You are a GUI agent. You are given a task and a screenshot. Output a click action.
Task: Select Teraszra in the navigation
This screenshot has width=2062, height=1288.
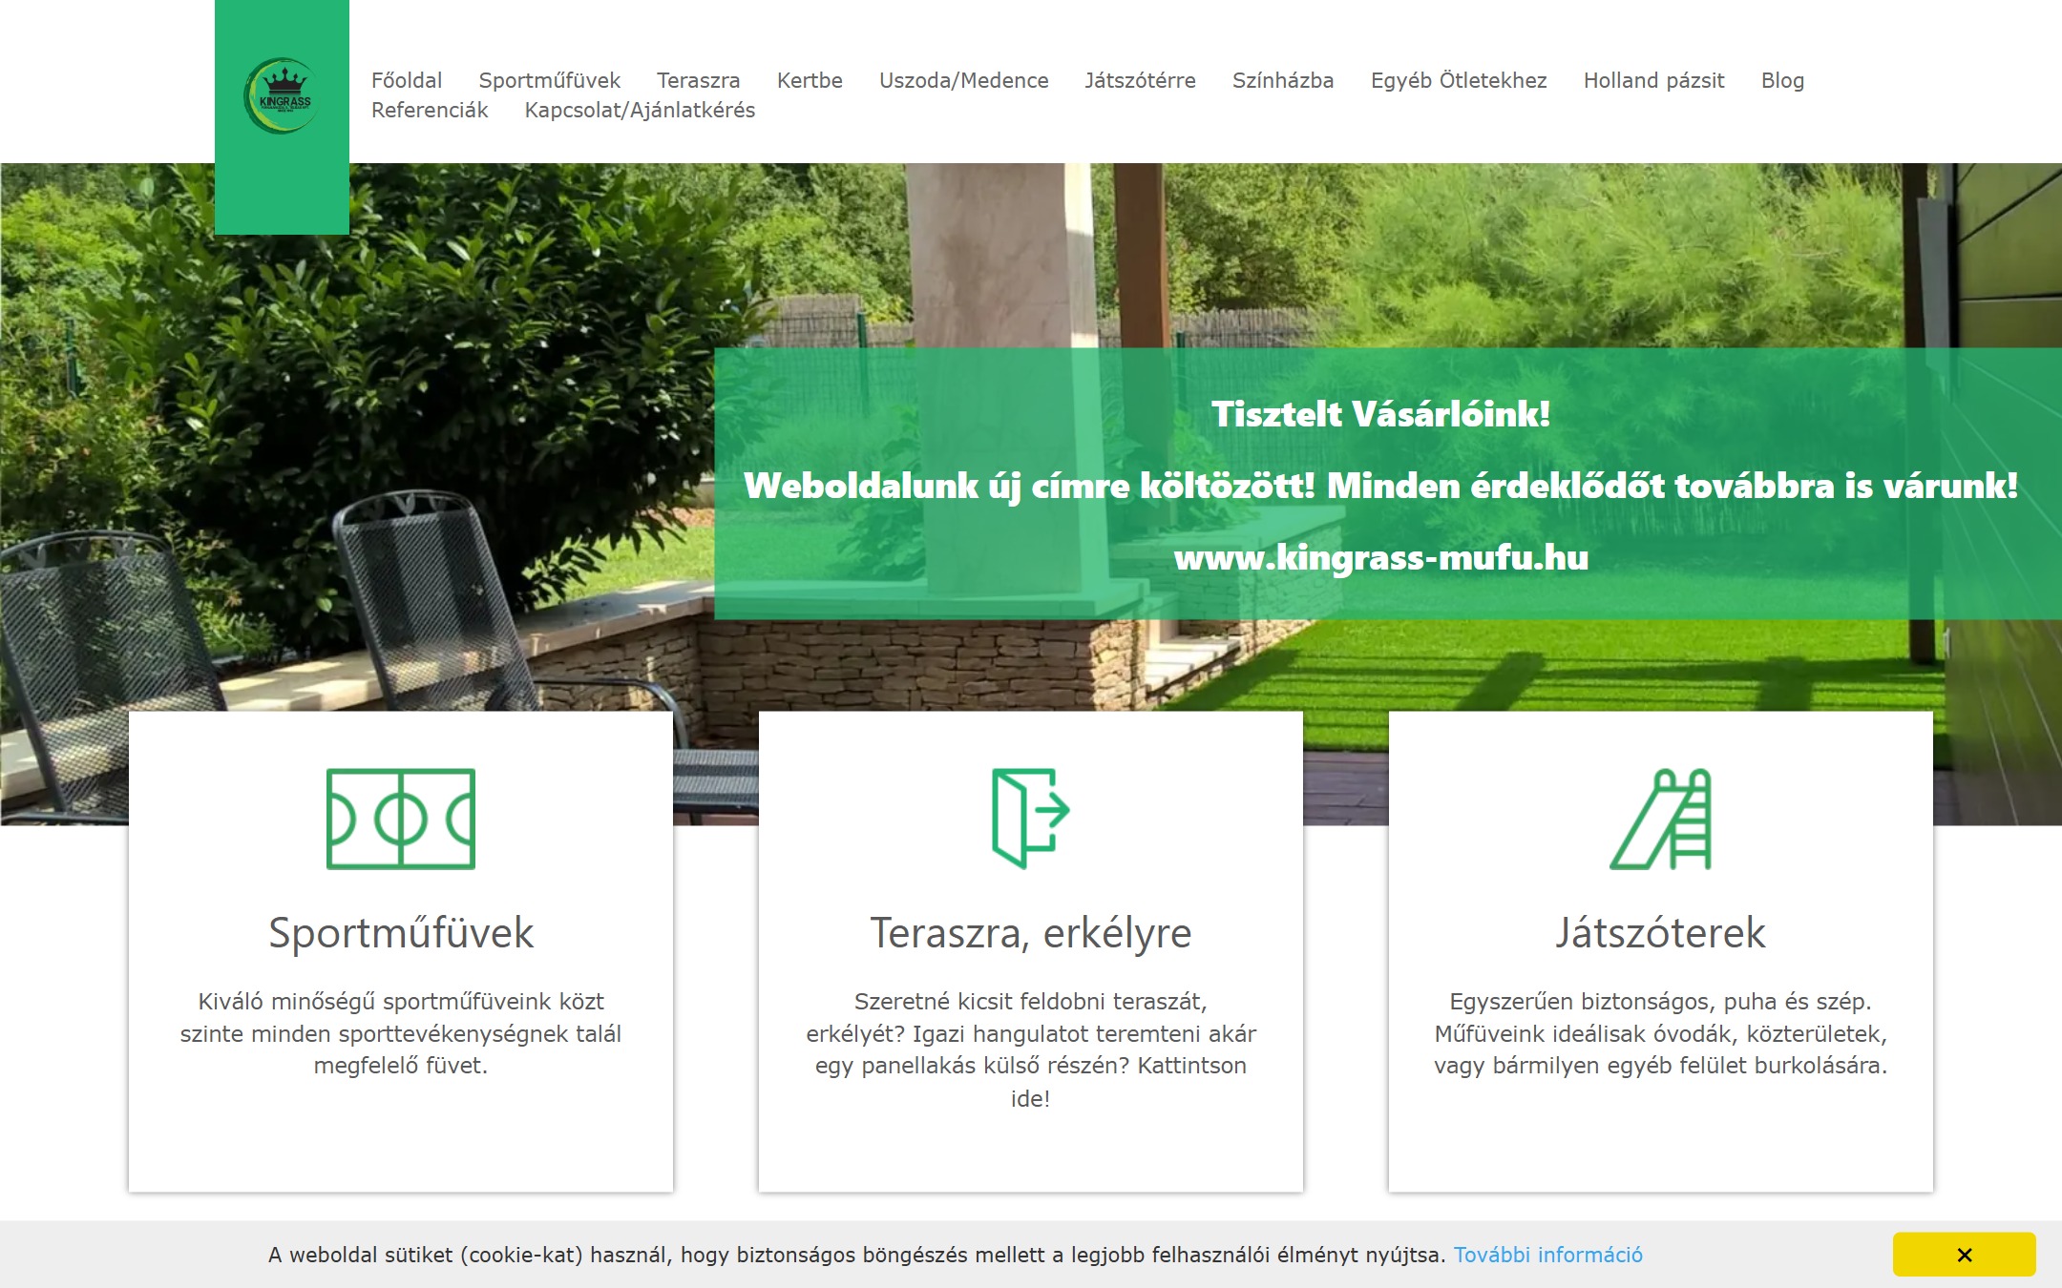(699, 80)
